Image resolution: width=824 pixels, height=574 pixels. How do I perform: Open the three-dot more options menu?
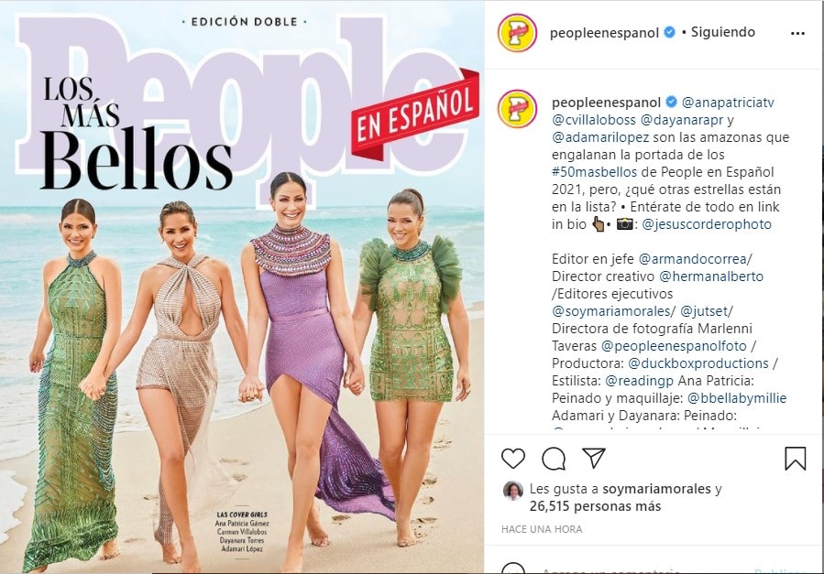pyautogui.click(x=797, y=34)
